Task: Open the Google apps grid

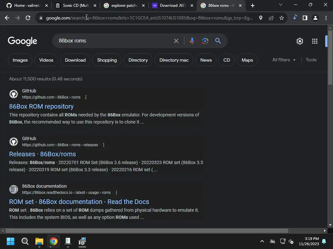Action: [315, 41]
